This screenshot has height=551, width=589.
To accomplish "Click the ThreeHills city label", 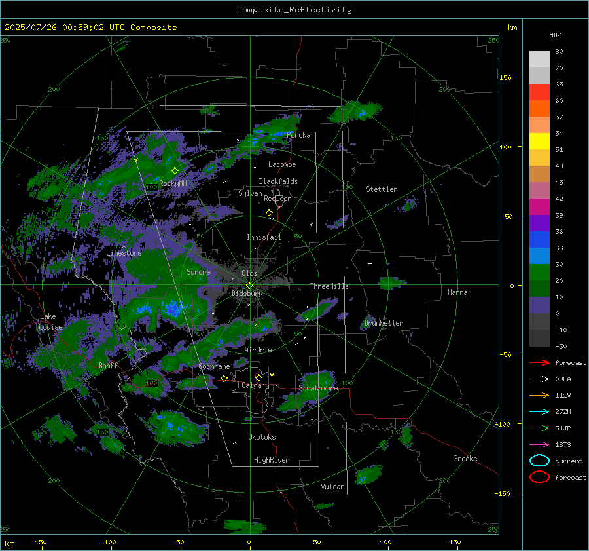I will point(329,286).
